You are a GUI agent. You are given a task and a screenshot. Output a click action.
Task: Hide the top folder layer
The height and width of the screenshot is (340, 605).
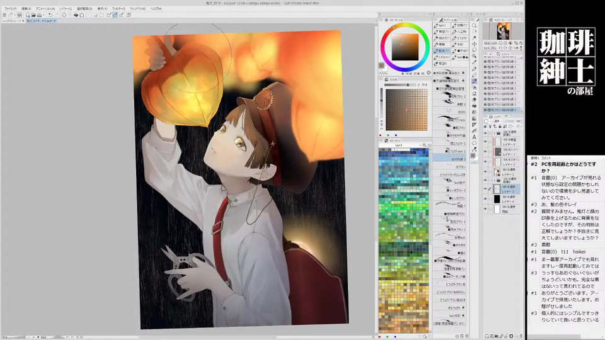[485, 133]
